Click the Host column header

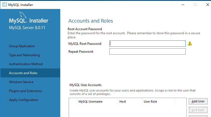pyautogui.click(x=130, y=102)
